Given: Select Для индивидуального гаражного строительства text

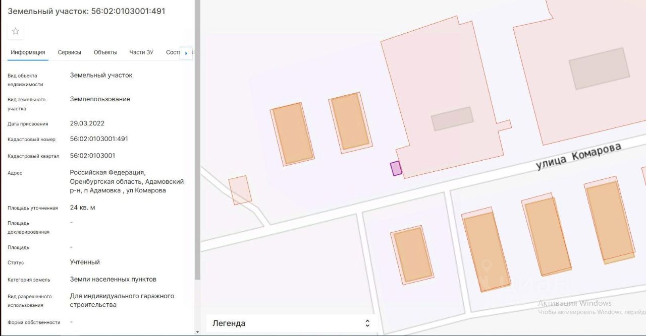Looking at the screenshot, I should pyautogui.click(x=122, y=300).
